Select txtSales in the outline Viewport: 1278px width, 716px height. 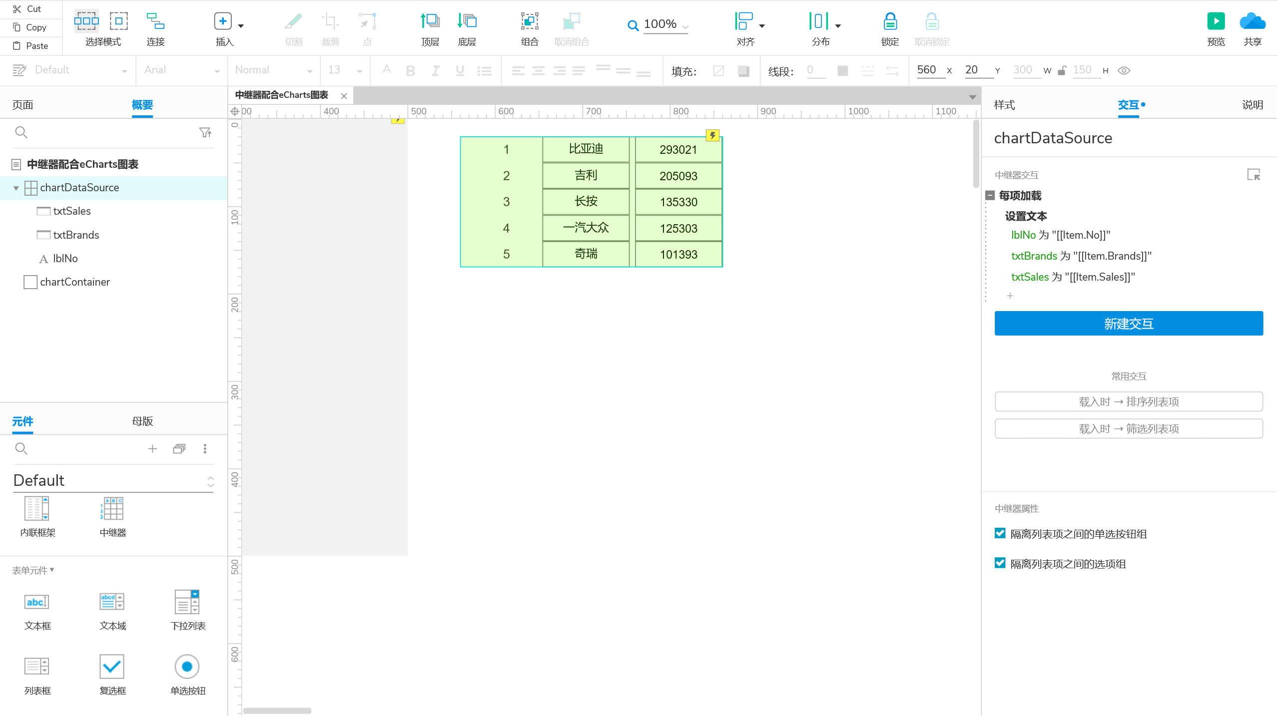tap(72, 211)
